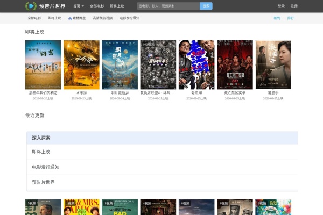Click the 2026-09-20上映 date text
323x215 pixels.
43,98
